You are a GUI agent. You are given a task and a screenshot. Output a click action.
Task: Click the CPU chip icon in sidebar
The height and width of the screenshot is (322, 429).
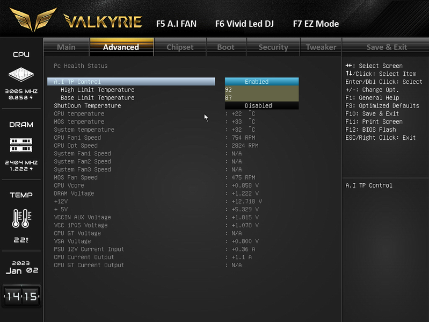pyautogui.click(x=21, y=75)
